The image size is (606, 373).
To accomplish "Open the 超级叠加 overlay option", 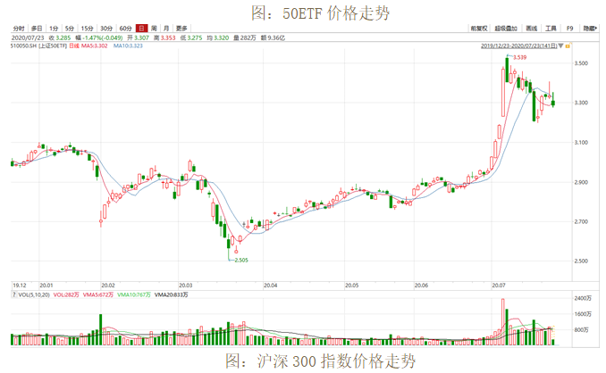I will tap(506, 29).
